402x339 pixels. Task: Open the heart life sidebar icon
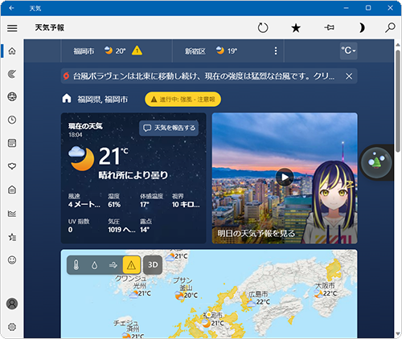point(12,166)
